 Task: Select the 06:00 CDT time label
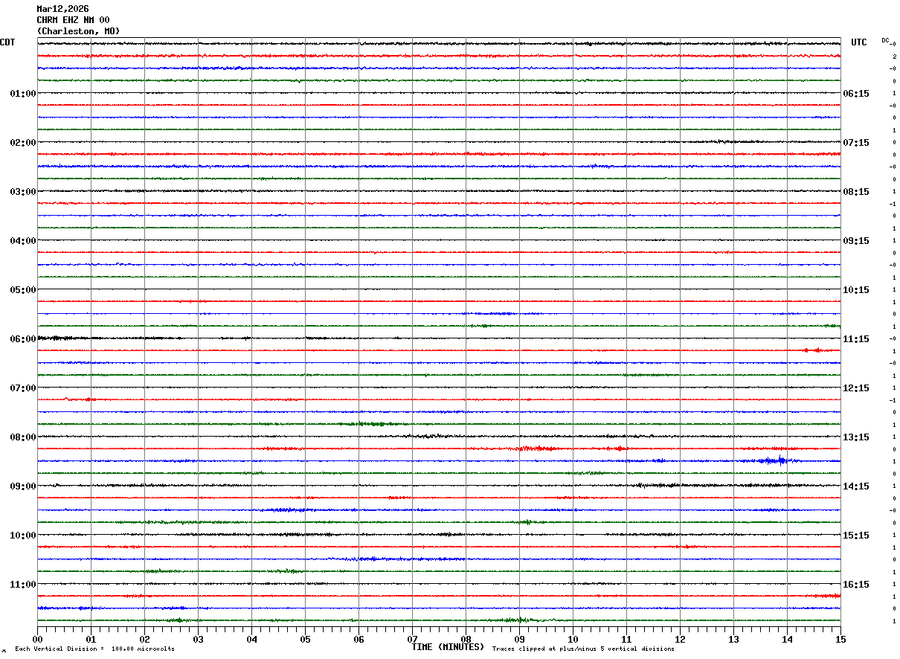tap(22, 339)
